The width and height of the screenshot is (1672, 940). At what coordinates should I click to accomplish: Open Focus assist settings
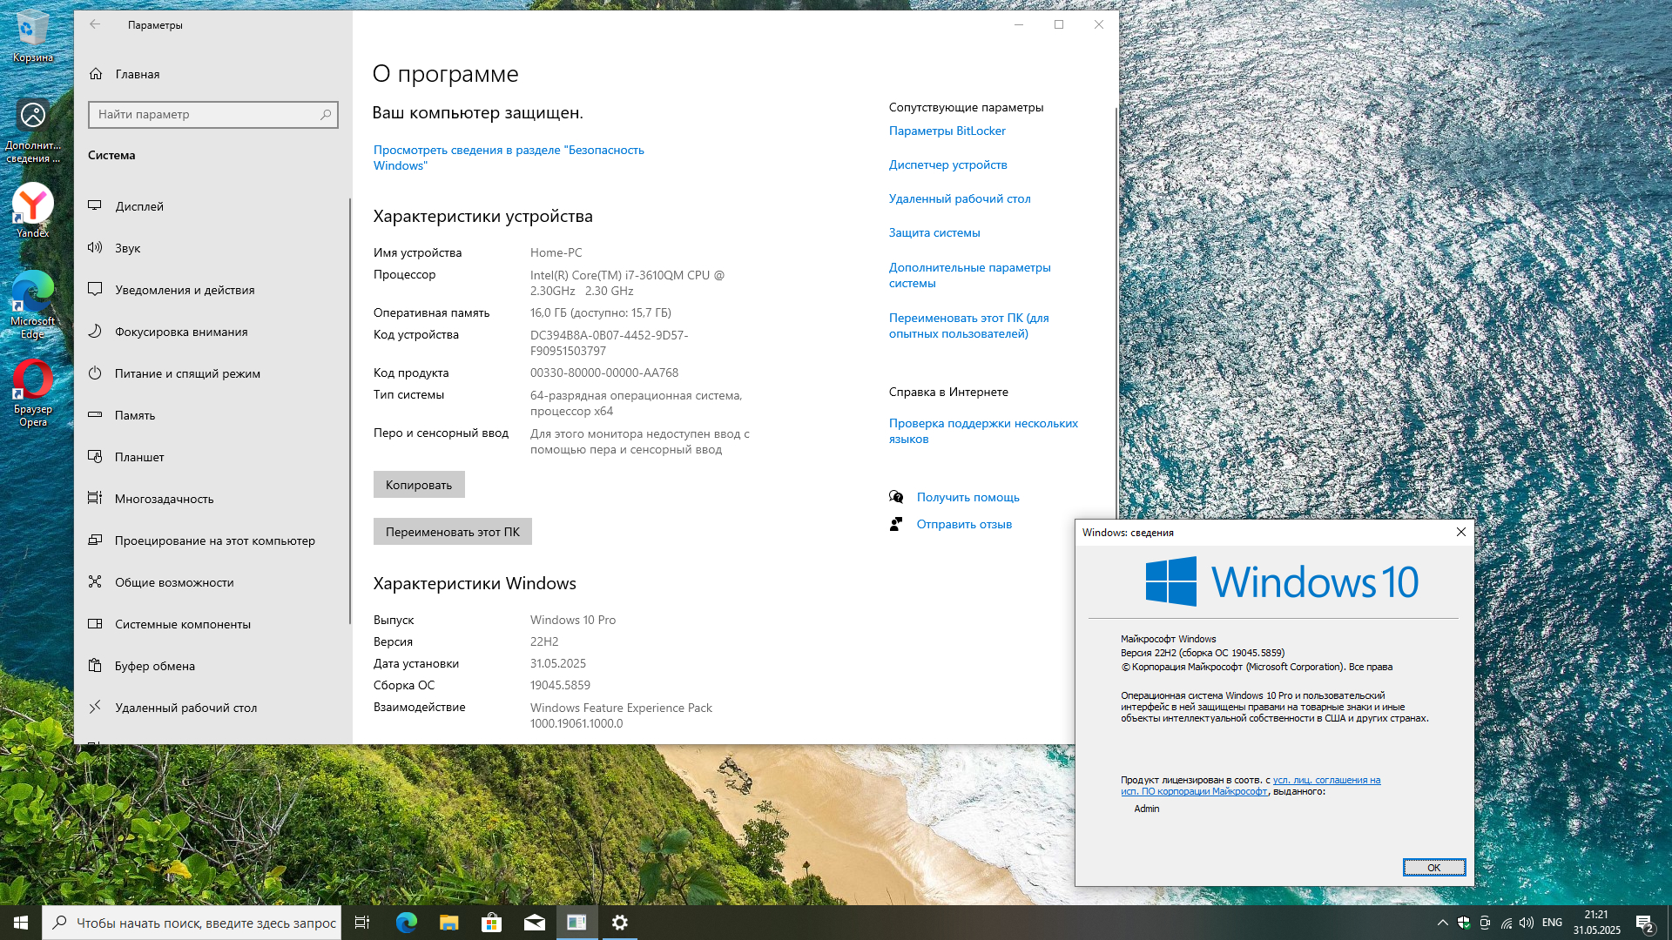click(181, 332)
